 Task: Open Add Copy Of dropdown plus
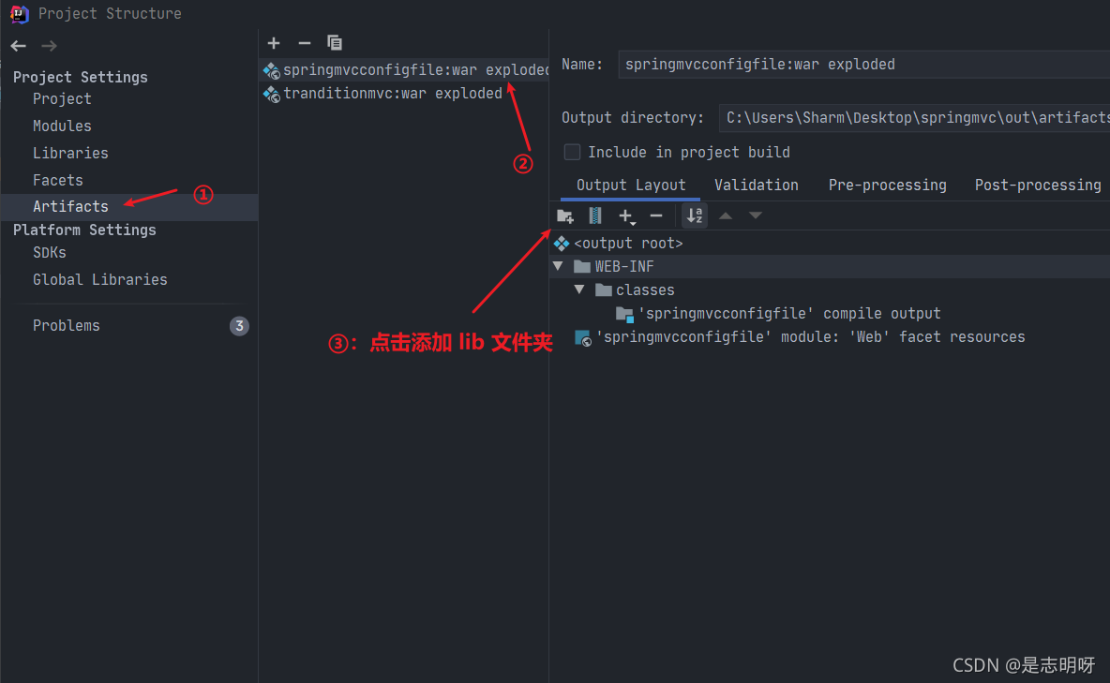tap(626, 215)
